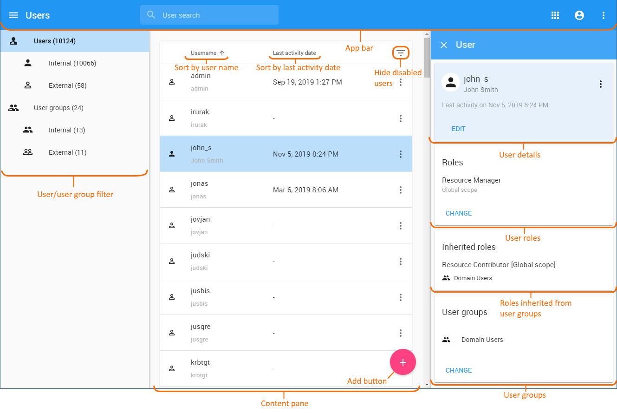Open john_s card three-dot menu
This screenshot has width=617, height=413.
600,84
